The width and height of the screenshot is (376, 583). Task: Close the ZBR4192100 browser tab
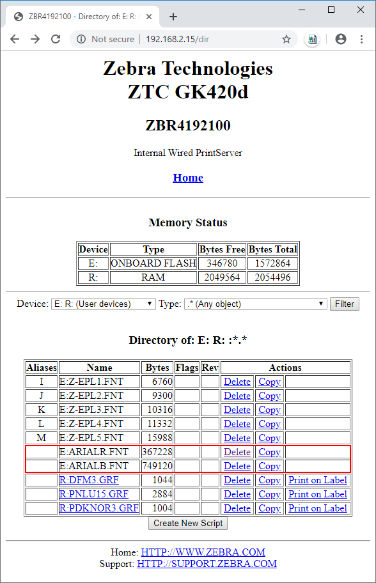point(149,17)
